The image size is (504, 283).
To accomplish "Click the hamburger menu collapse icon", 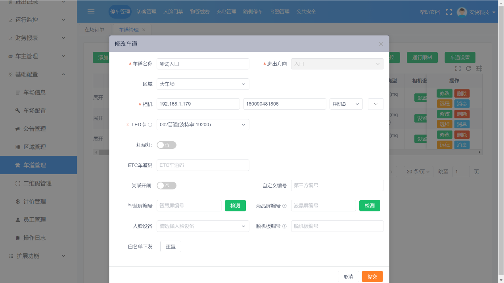I will pos(91,11).
